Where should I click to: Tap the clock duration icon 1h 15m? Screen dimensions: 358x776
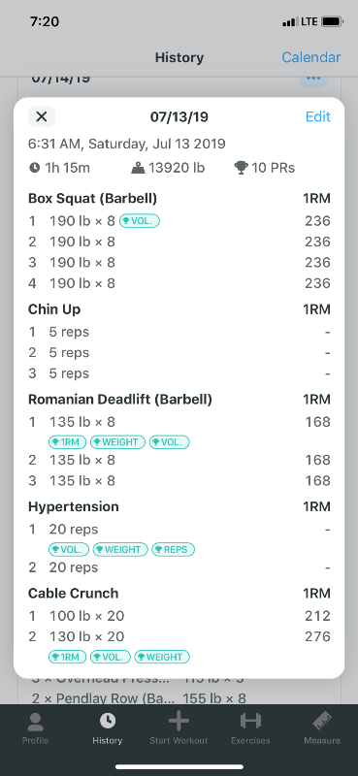[34, 168]
